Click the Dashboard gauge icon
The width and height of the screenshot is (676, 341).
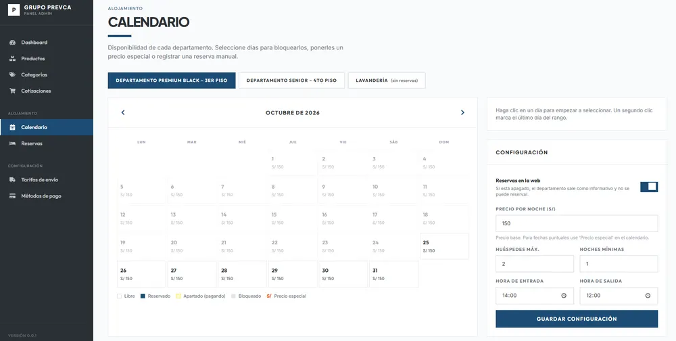[12, 43]
